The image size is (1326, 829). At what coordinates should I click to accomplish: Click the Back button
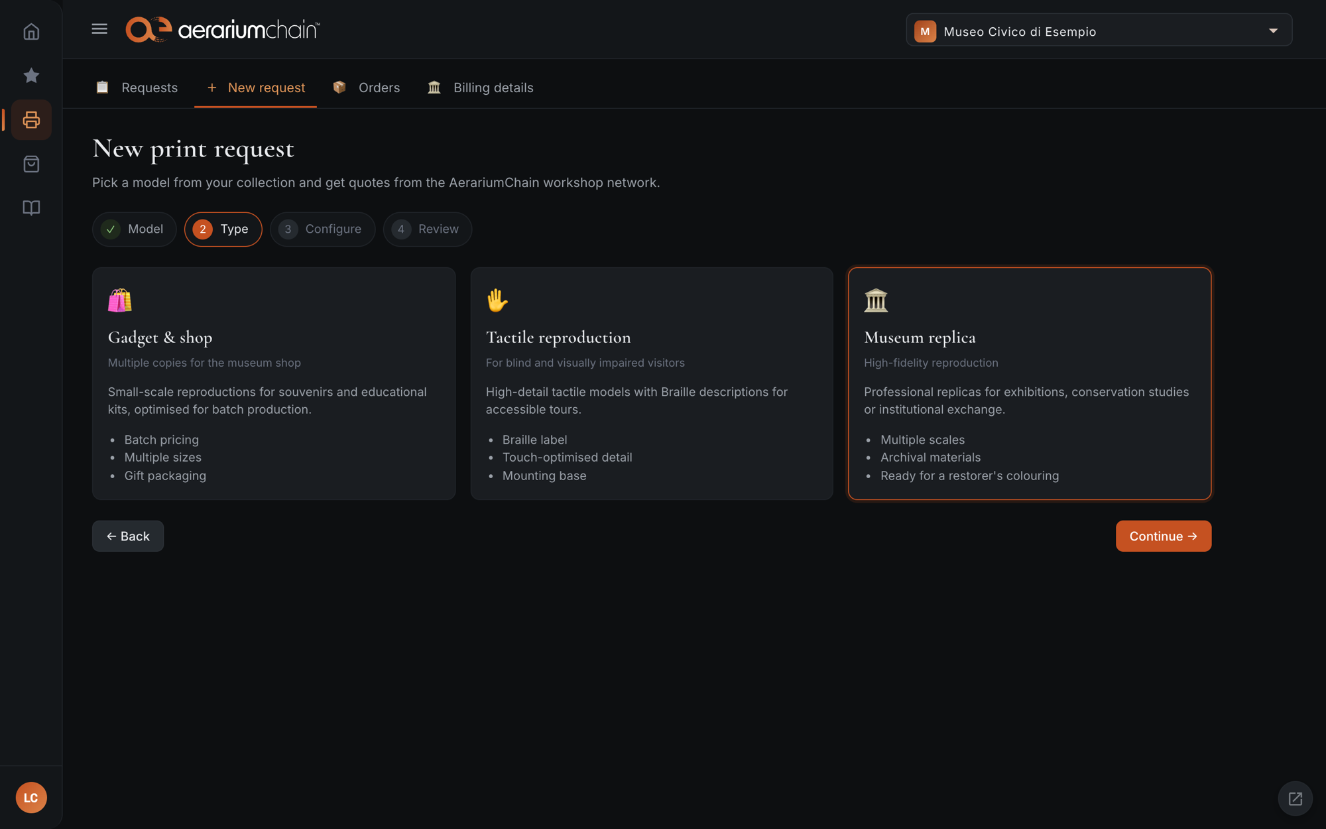[x=128, y=536]
